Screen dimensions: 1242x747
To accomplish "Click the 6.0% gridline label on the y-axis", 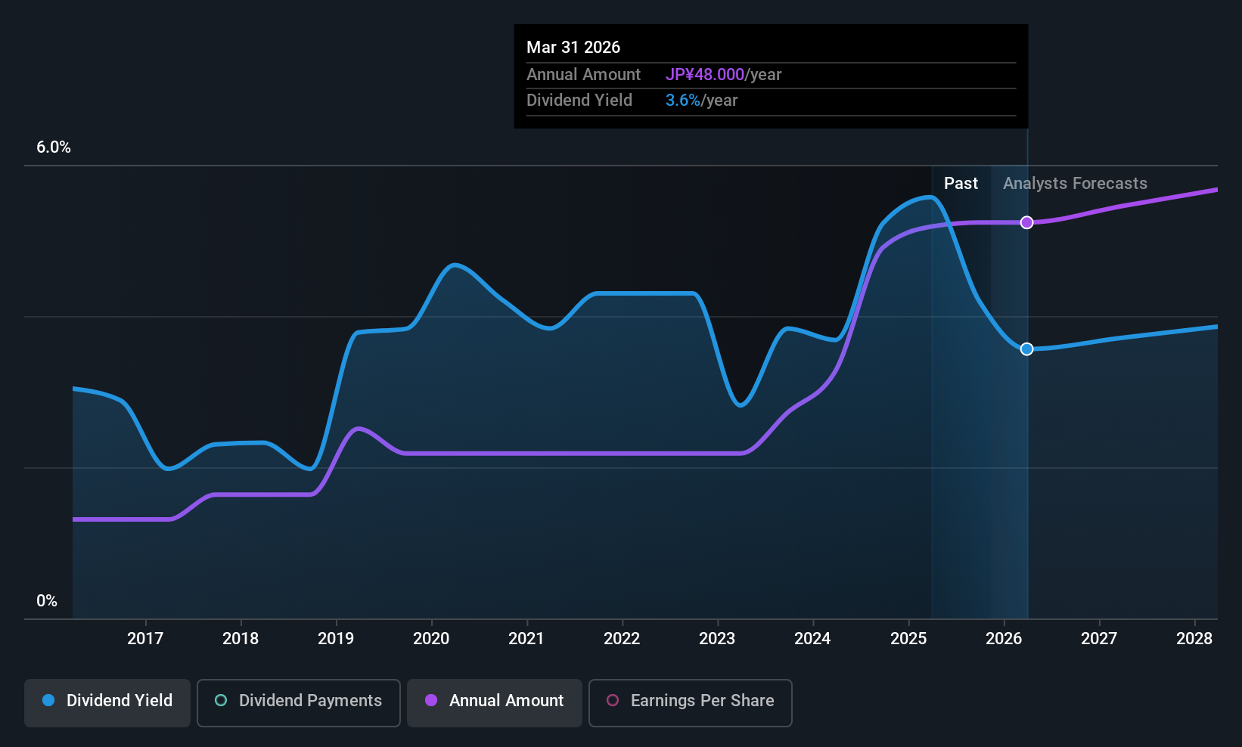I will 53,147.
